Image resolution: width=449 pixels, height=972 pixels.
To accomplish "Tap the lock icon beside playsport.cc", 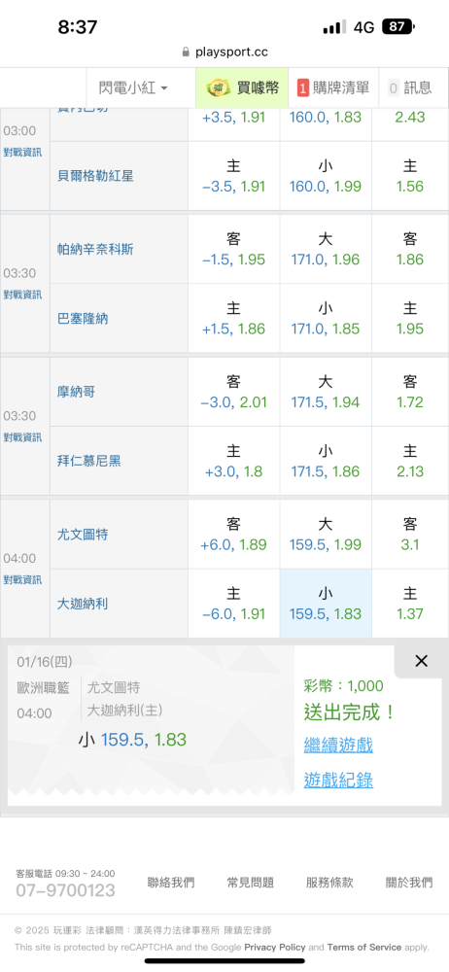I will point(186,52).
